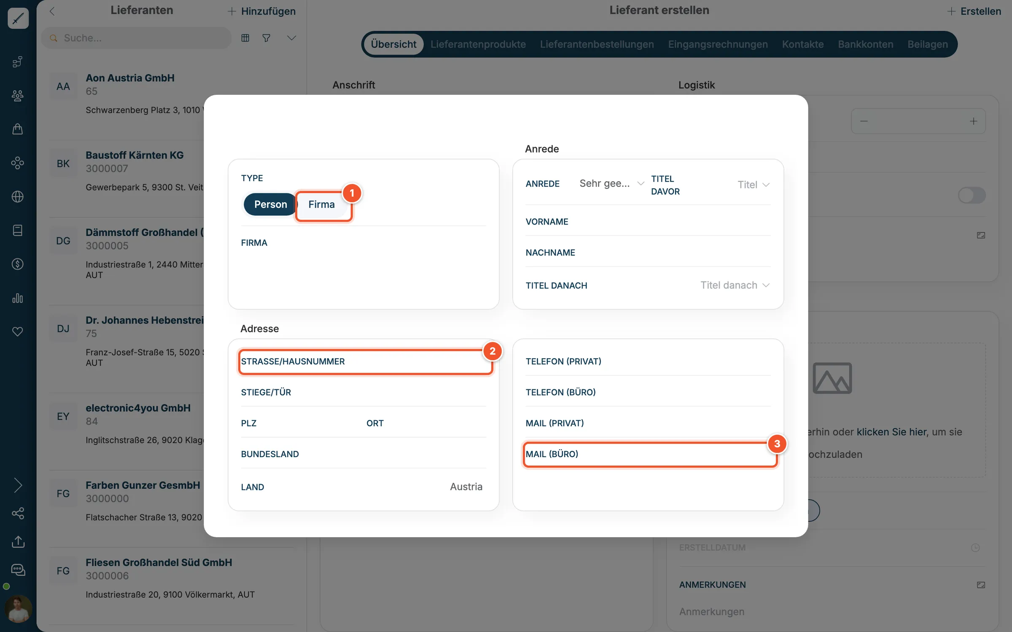Open the shopping bag sidebar icon

18,129
